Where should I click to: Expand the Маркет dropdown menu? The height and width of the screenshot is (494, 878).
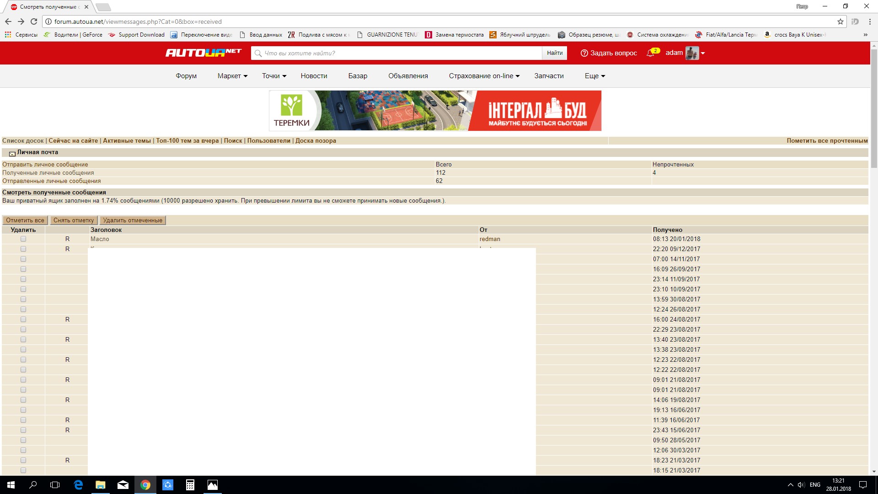point(232,76)
